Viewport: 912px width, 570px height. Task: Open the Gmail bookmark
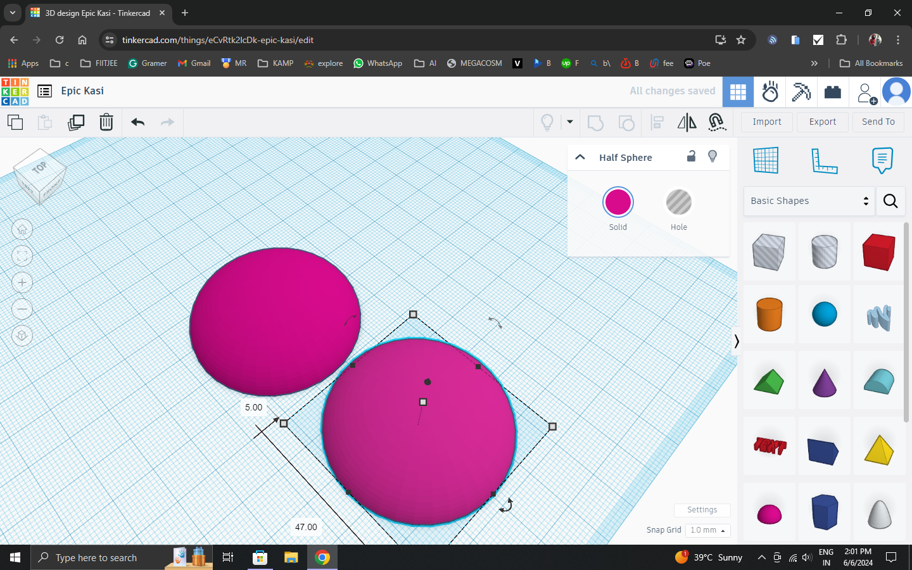click(x=194, y=63)
